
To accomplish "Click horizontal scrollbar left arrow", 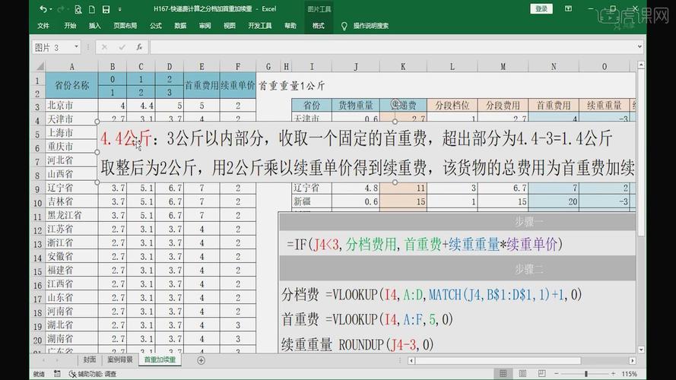I will [x=411, y=360].
